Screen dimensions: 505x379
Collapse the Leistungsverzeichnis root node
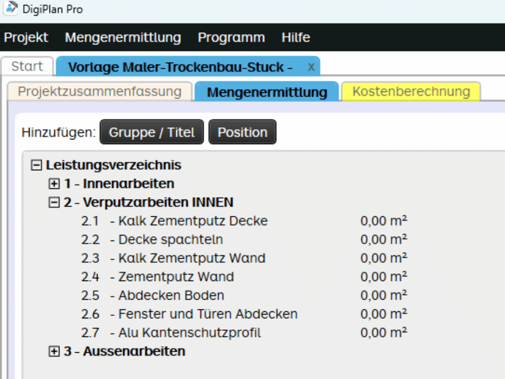point(36,165)
